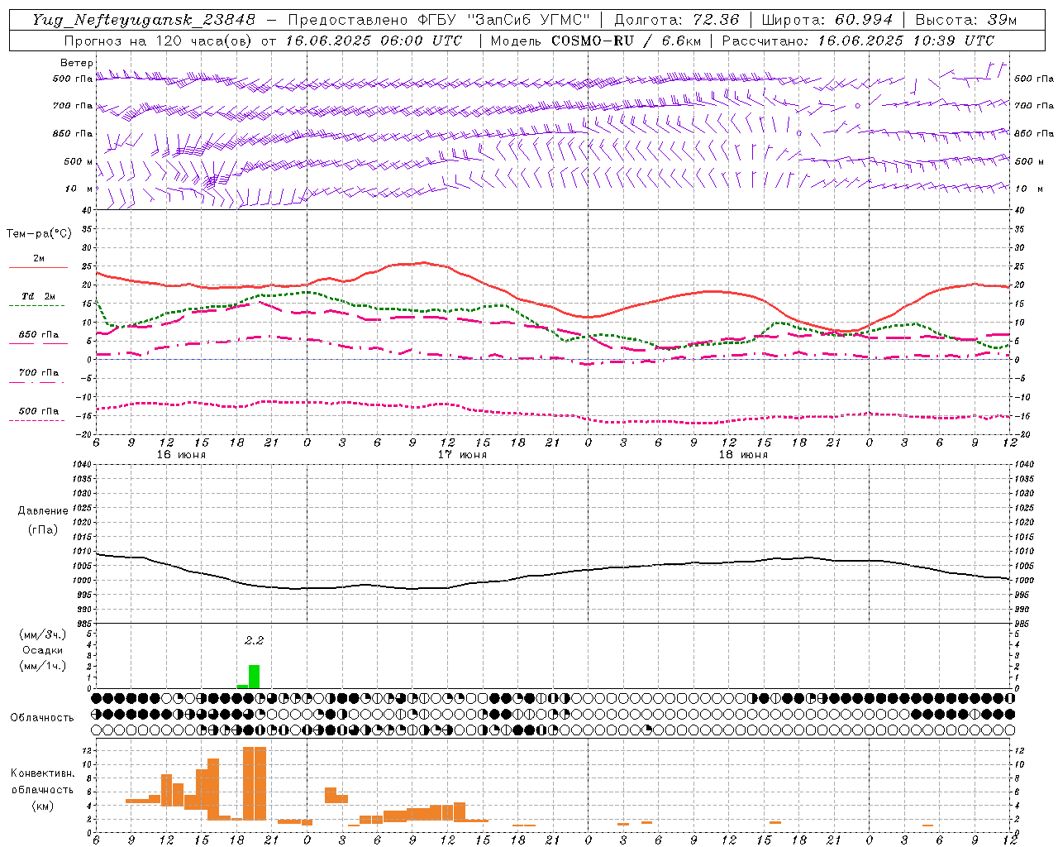Click the Ветер wind panel label
The height and width of the screenshot is (847, 1058).
click(77, 63)
